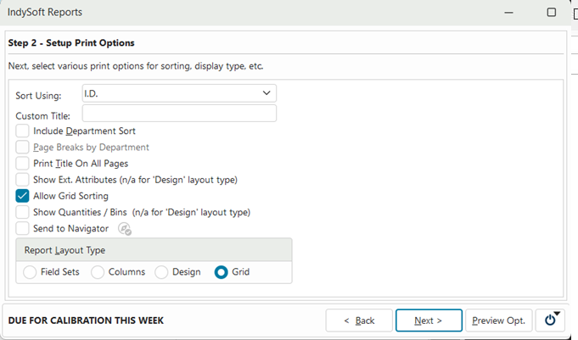Open the Sort Using dropdown
This screenshot has width=578, height=340.
(x=179, y=93)
